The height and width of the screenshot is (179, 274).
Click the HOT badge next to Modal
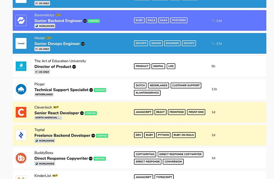point(48,38)
